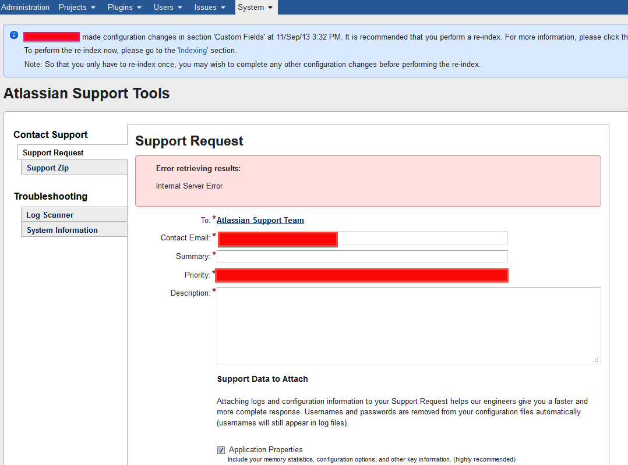Image resolution: width=628 pixels, height=465 pixels.
Task: Open the Log Scanner tool
Action: 74,215
